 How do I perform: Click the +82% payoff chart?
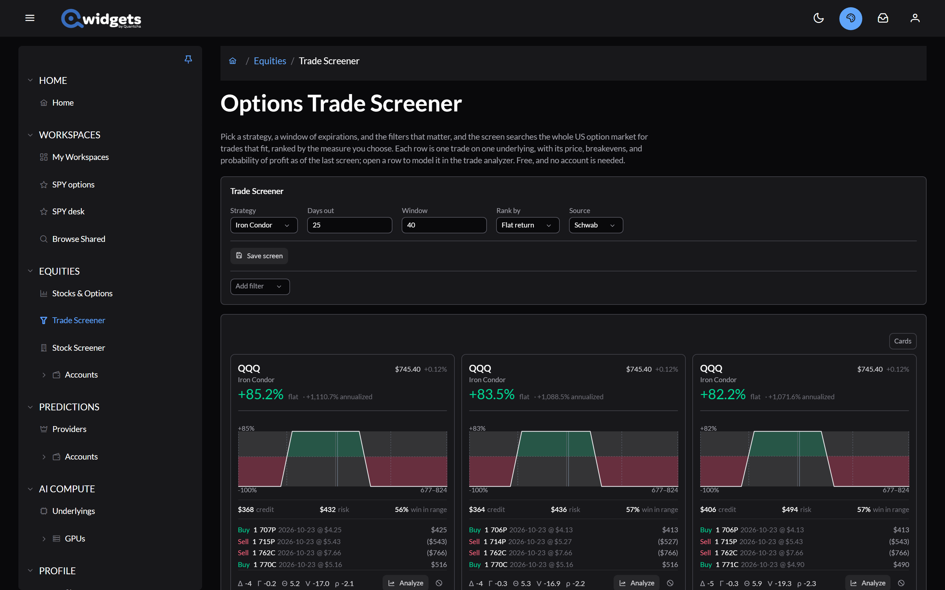805,459
